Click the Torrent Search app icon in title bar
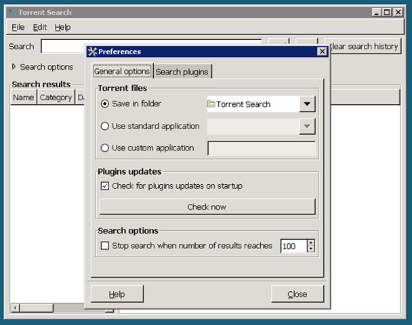Screen dimensions: 412x325 12,13
